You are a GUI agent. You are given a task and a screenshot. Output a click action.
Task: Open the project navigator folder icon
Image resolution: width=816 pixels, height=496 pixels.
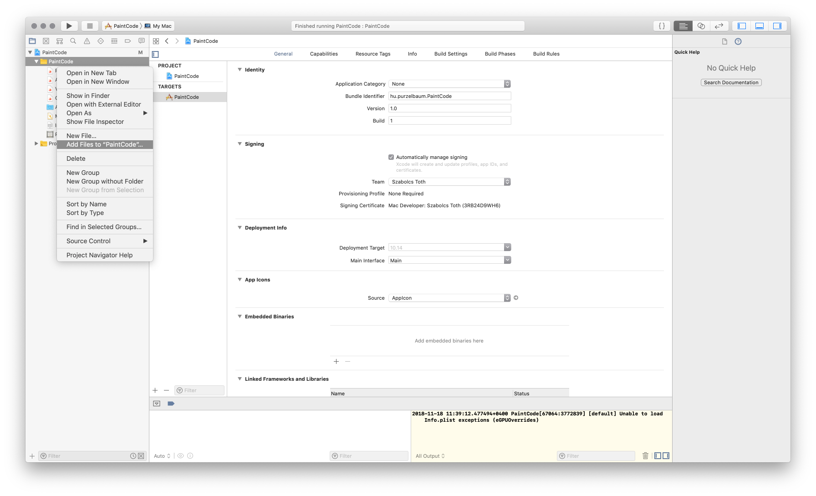pyautogui.click(x=32, y=41)
